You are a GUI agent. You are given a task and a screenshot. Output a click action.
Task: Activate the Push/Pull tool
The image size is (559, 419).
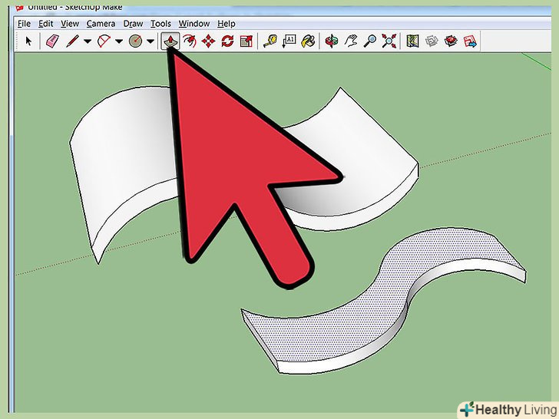pyautogui.click(x=170, y=41)
